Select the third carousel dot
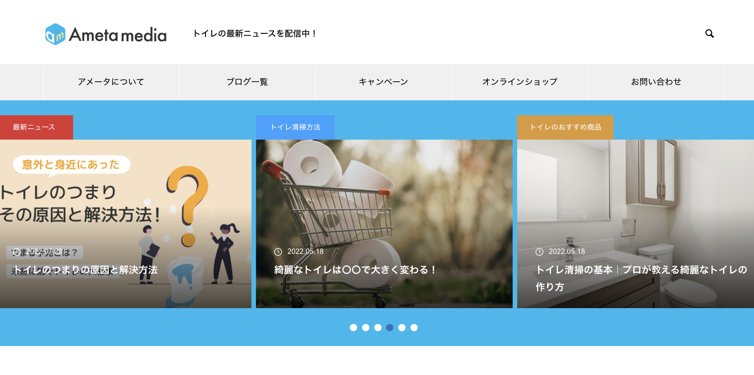This screenshot has height=375, width=754. point(378,328)
